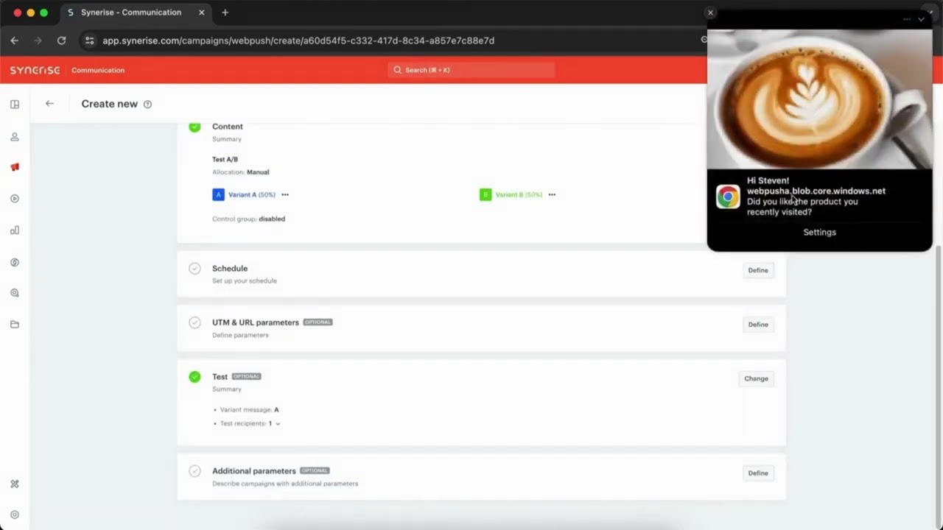The image size is (943, 530).
Task: Click Change in the Test section
Action: pyautogui.click(x=756, y=378)
